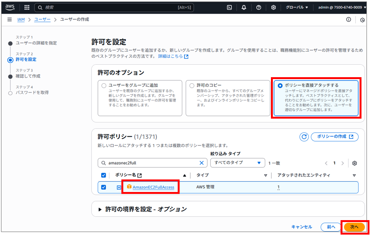The height and width of the screenshot is (238, 371).
Task: Click the 1 一致 match count
Action: (x=274, y=163)
